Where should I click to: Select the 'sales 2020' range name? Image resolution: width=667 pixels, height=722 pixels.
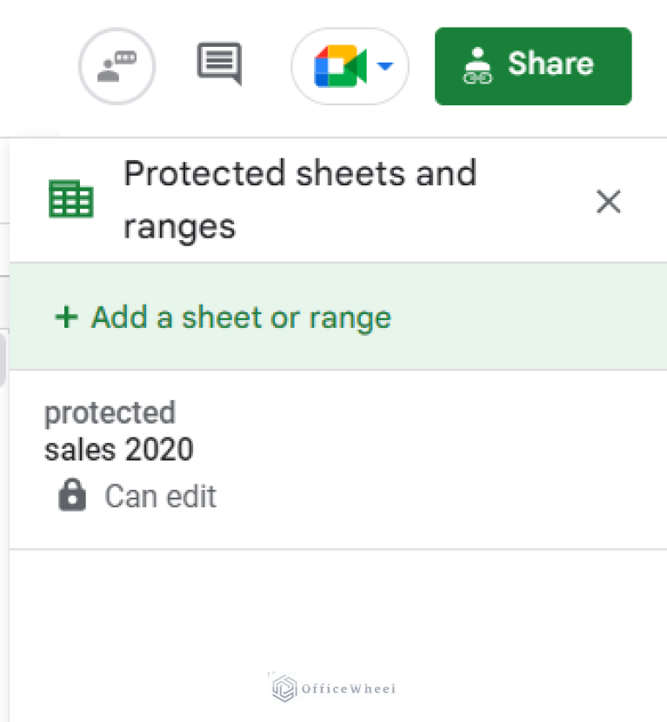pyautogui.click(x=119, y=450)
